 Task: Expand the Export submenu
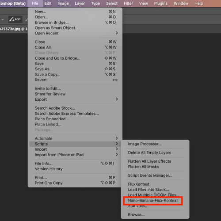(x=75, y=99)
